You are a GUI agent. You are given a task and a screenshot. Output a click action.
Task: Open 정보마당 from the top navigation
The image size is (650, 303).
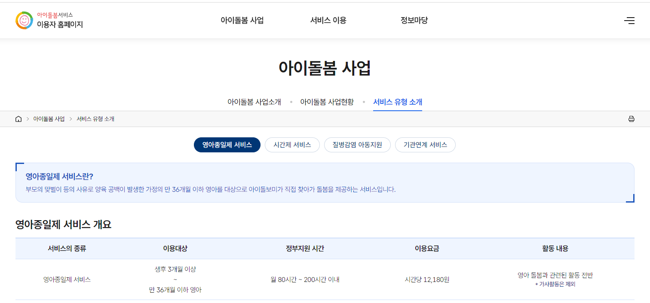(413, 20)
